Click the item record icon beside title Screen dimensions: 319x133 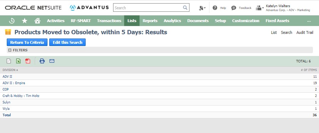pos(8,32)
